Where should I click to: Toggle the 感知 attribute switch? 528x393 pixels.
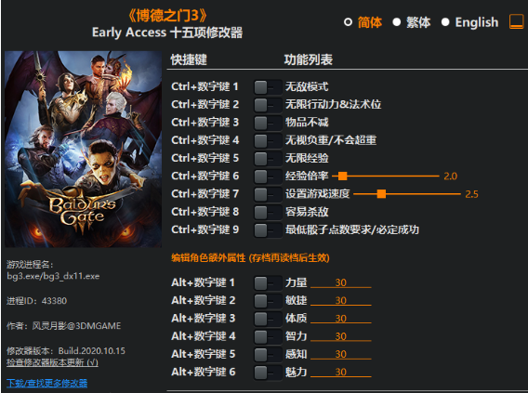268,354
